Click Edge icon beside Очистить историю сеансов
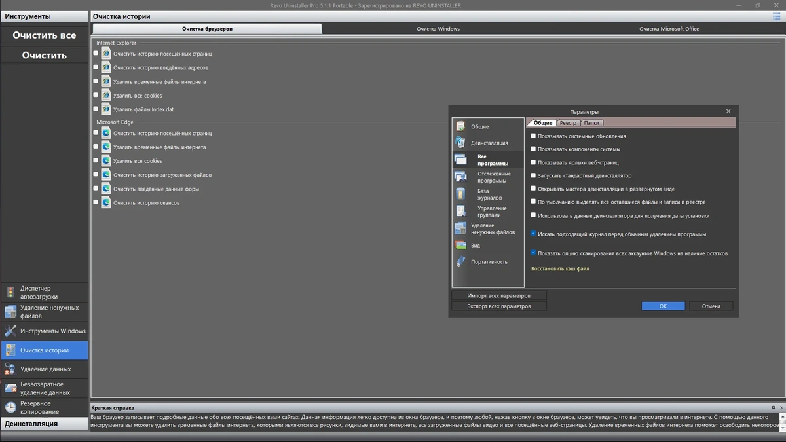 pos(105,202)
